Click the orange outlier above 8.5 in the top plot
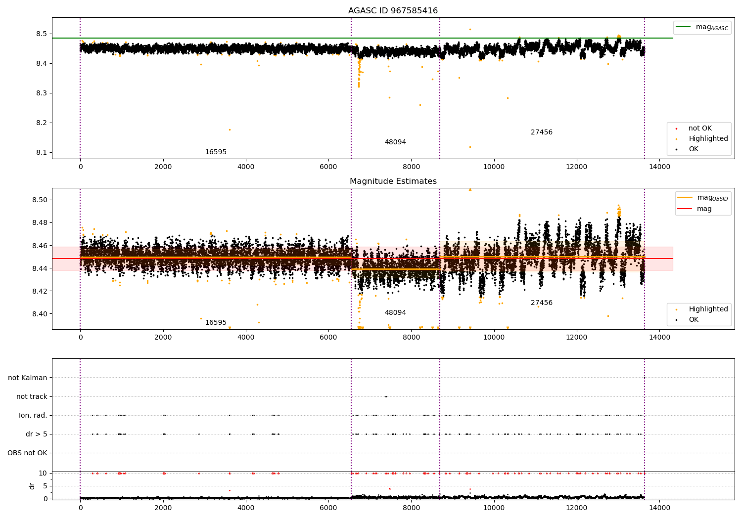 click(x=470, y=29)
